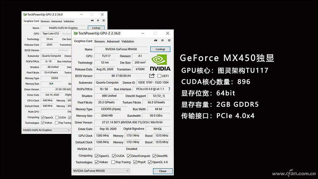Switch to Sensors tab in NVIDIA window
This screenshot has width=318, height=179.
click(99, 41)
